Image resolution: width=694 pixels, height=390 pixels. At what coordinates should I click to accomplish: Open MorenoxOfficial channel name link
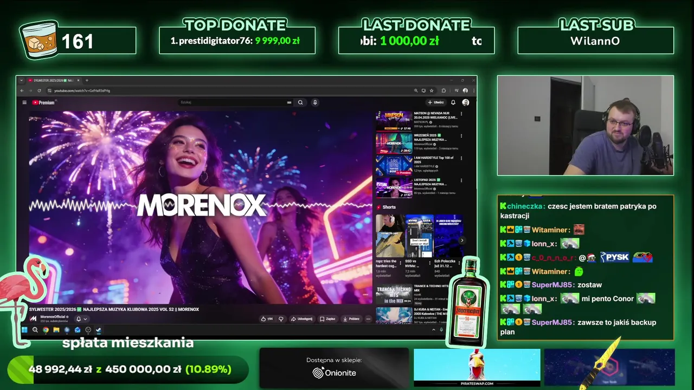pos(53,316)
